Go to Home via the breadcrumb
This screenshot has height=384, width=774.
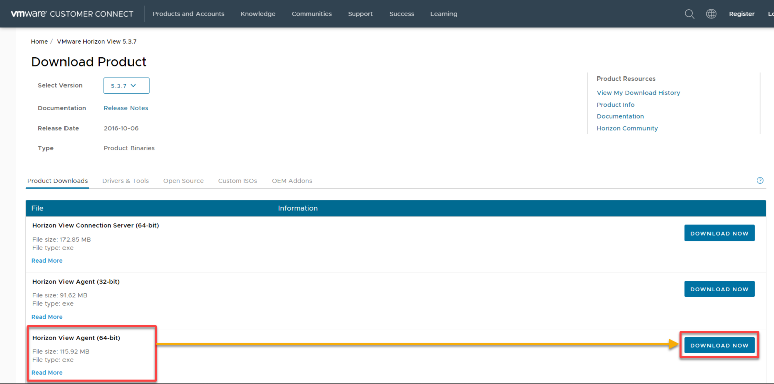click(39, 41)
